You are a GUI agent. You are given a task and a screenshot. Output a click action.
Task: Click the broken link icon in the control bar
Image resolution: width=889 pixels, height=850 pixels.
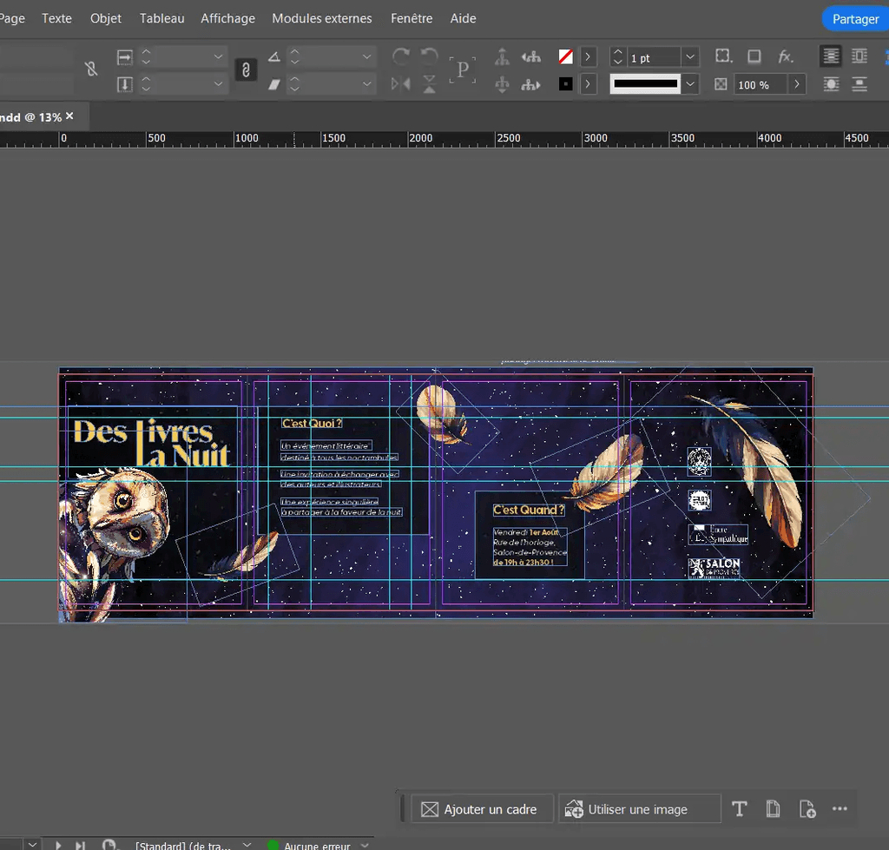click(x=91, y=69)
